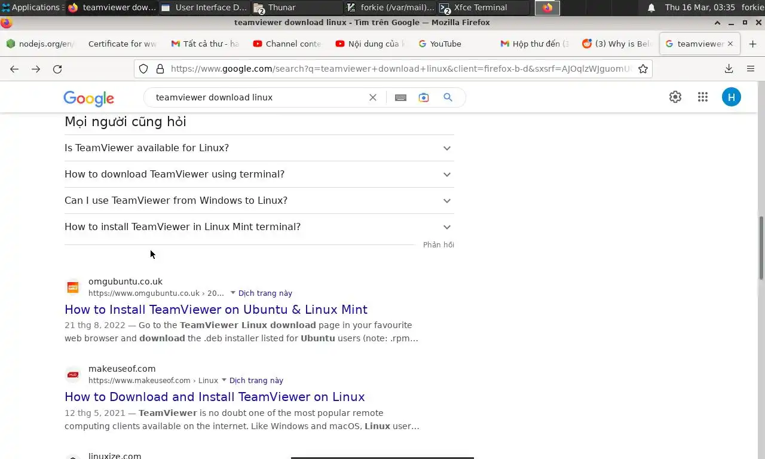Open Firefox hamburger menu
This screenshot has width=765, height=459.
[x=751, y=69]
